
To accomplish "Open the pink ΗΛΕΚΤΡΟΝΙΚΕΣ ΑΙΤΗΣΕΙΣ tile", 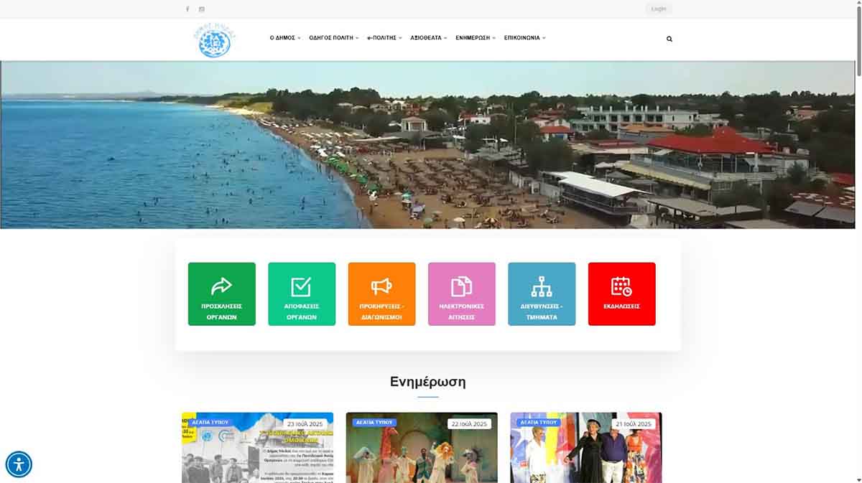I will [462, 294].
